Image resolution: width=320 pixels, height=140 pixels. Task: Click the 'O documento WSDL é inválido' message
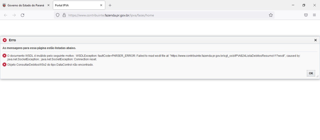coord(154,58)
